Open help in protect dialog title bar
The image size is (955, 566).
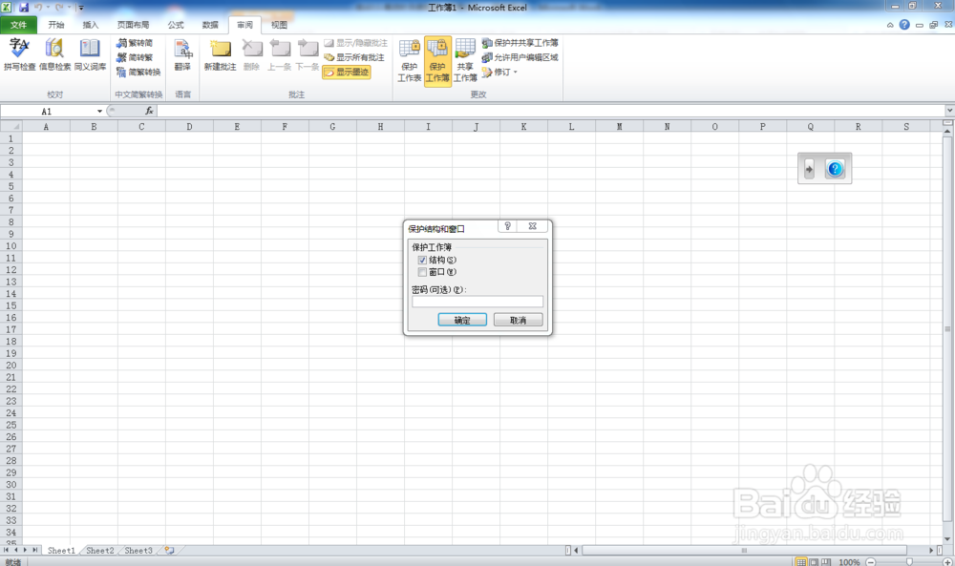[x=507, y=226]
